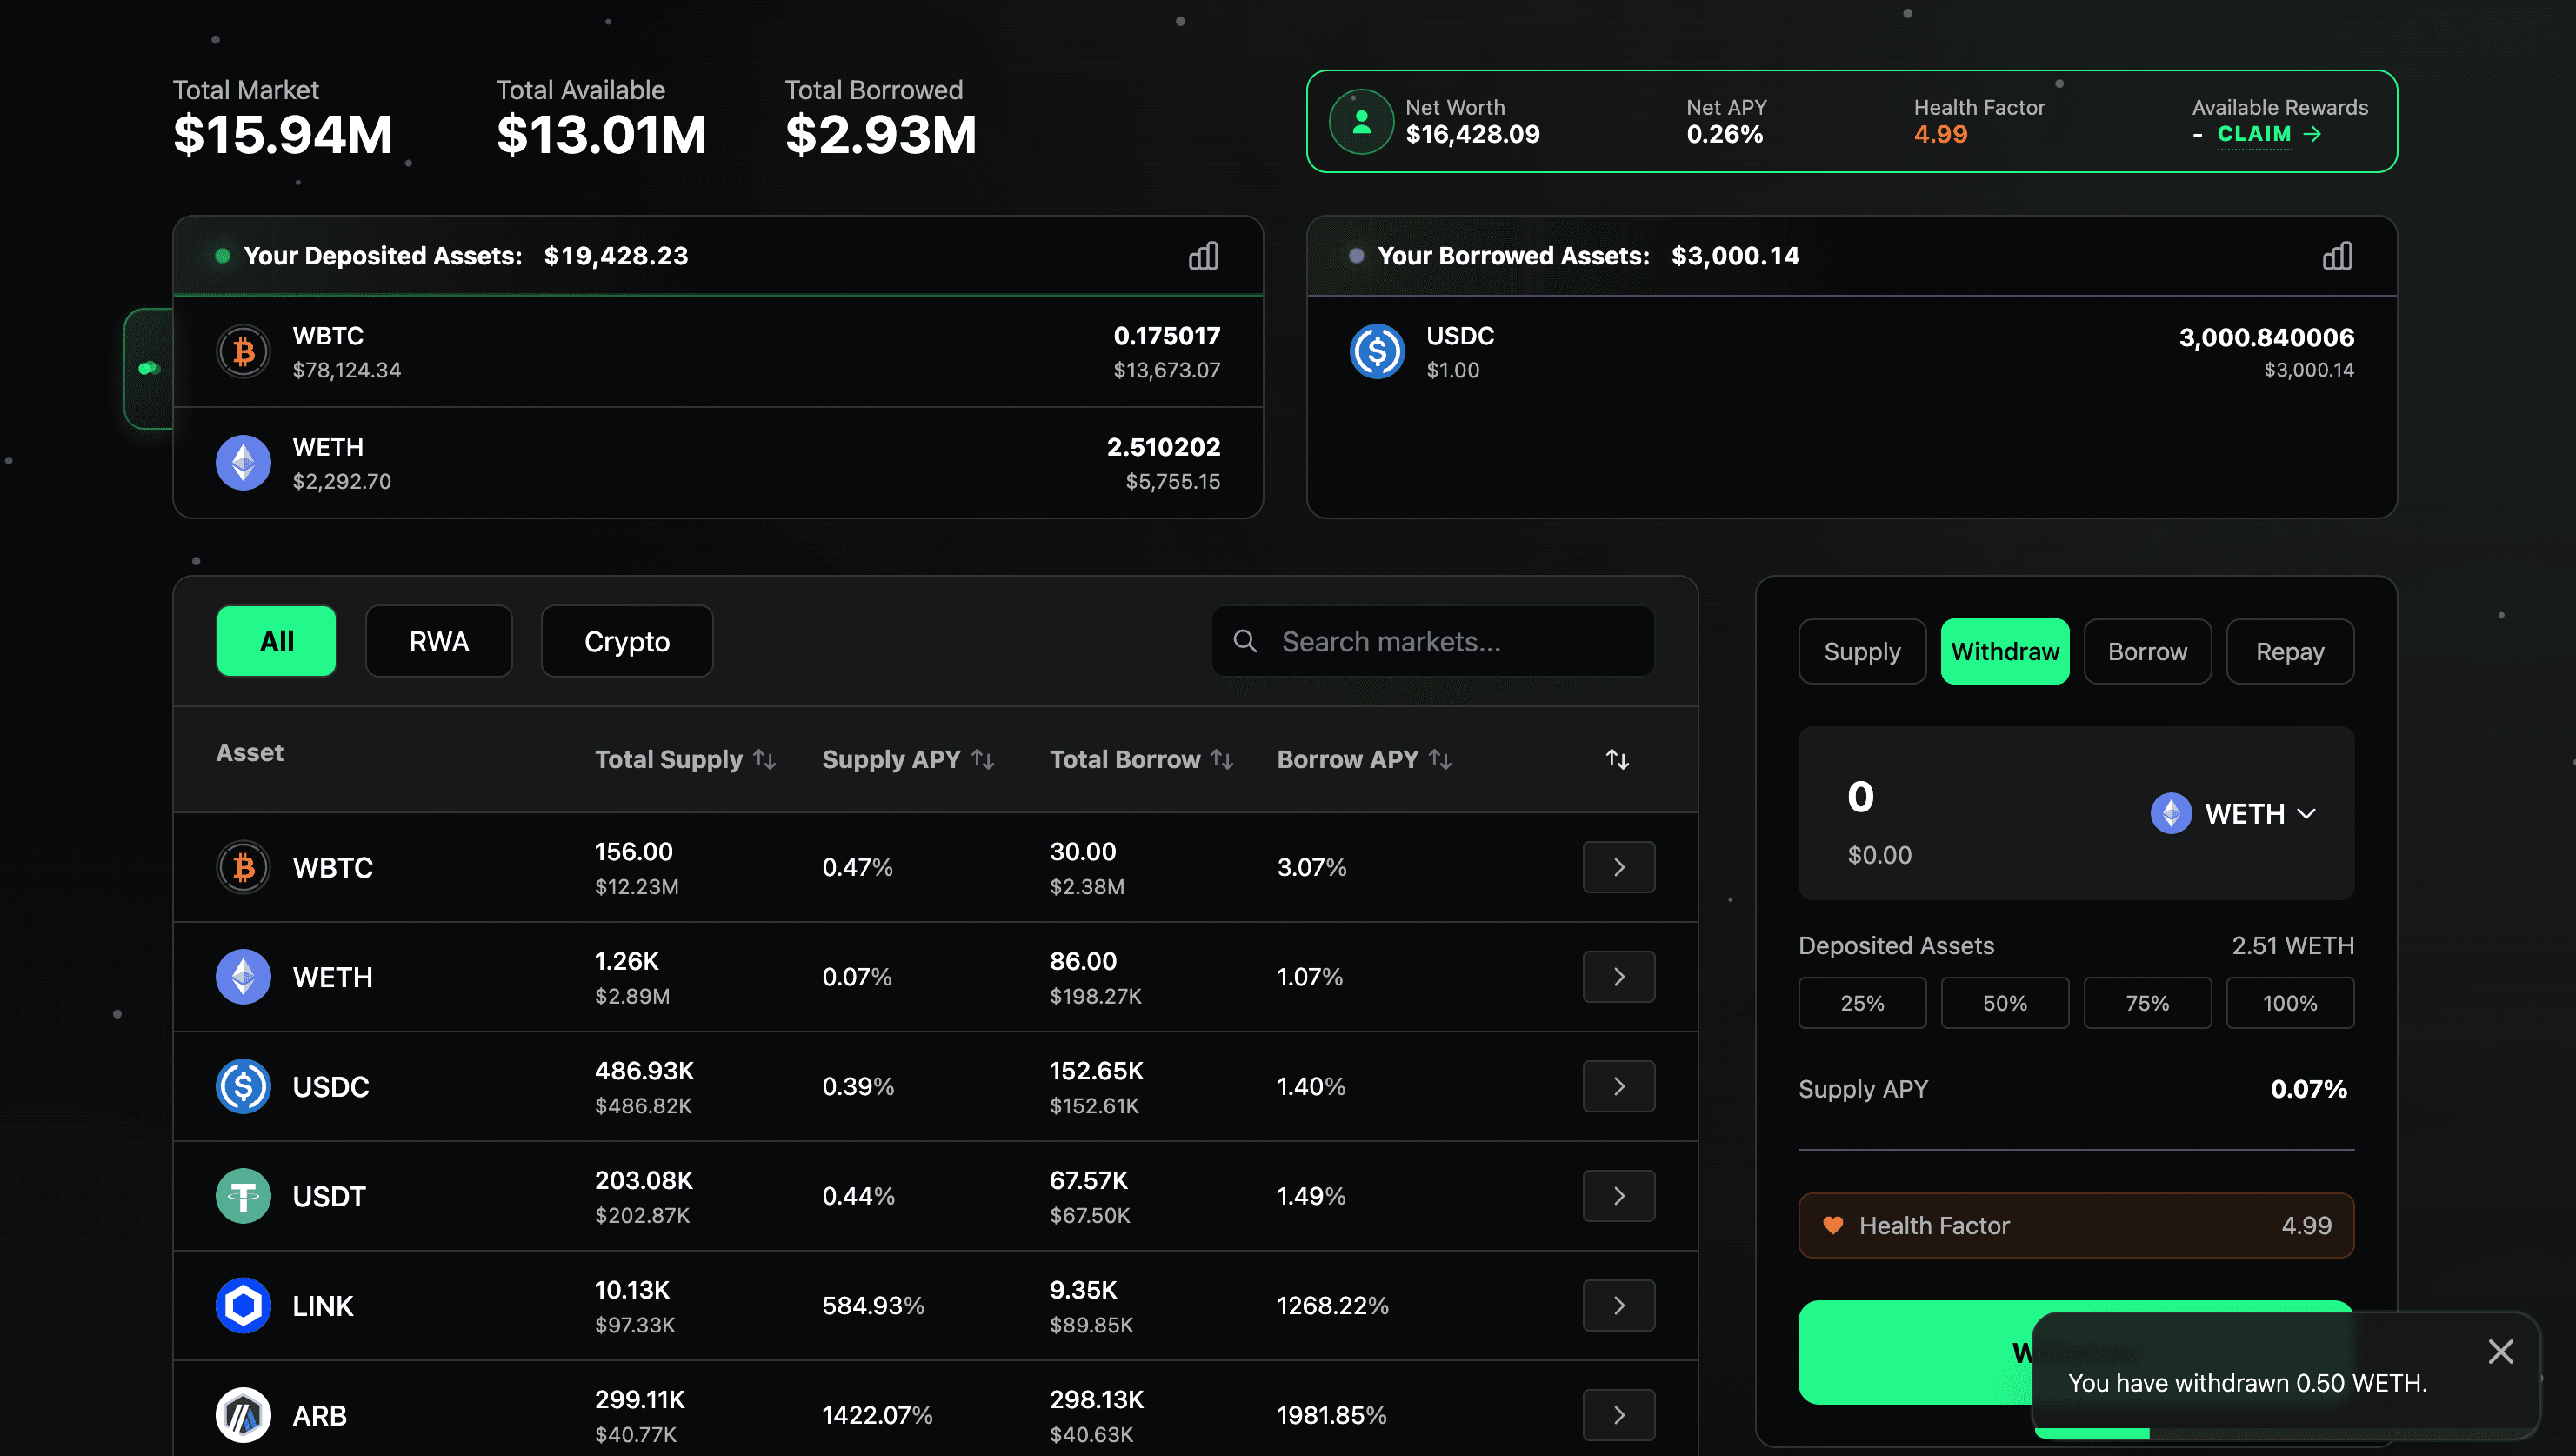Click the USDT token icon
2576x1456 pixels.
[242, 1196]
